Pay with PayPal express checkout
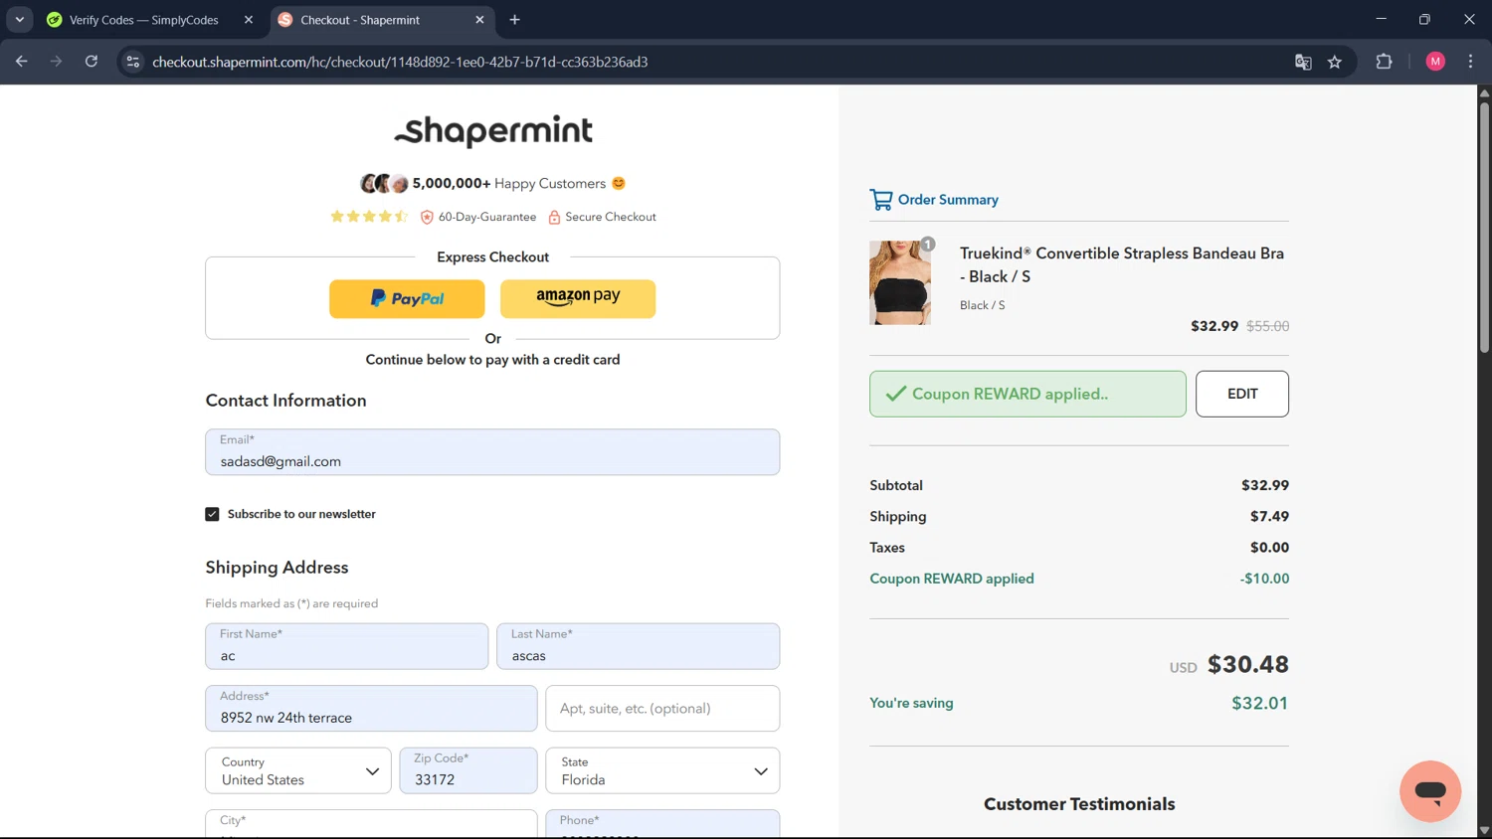This screenshot has width=1492, height=839. click(x=407, y=298)
